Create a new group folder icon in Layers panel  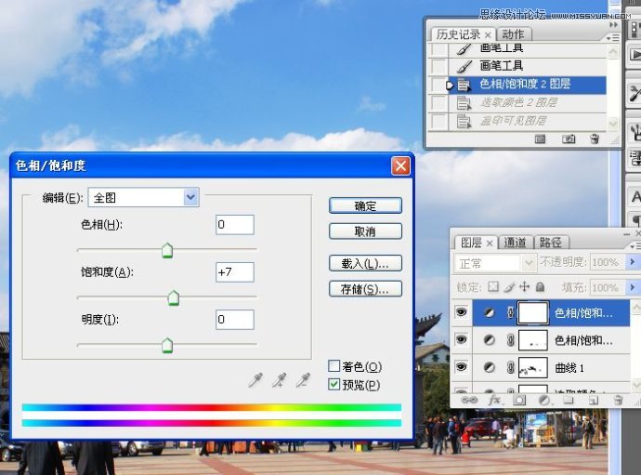[x=569, y=400]
